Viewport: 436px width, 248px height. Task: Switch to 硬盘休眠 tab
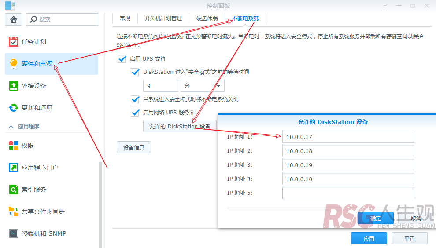tap(207, 18)
